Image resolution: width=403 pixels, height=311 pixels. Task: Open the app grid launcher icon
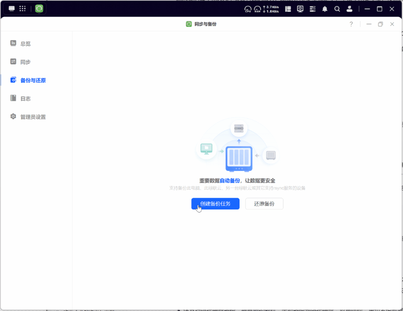22,9
